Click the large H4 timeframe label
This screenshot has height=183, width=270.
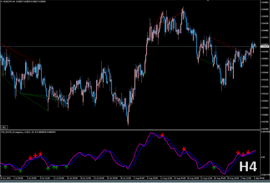[248, 167]
